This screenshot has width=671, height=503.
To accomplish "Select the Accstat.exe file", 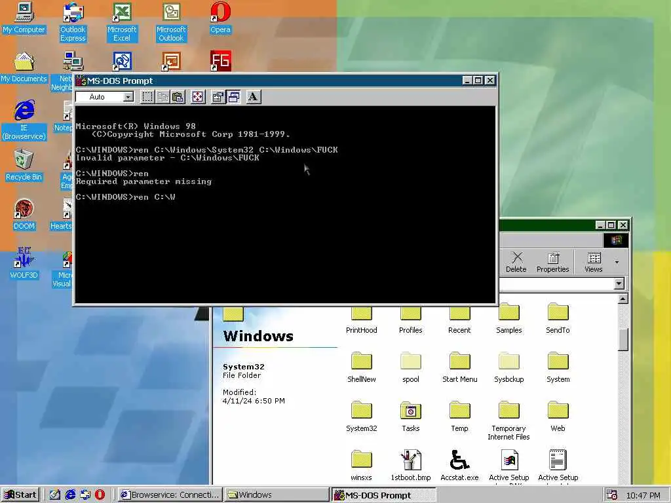I will click(459, 466).
